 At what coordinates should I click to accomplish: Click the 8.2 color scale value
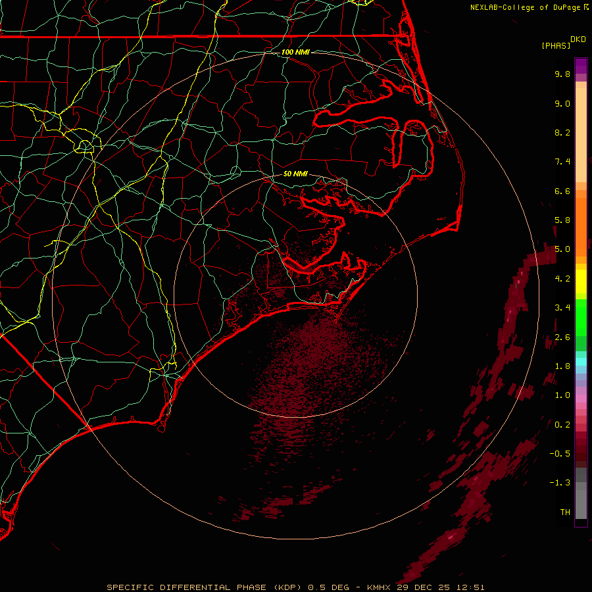pos(562,132)
